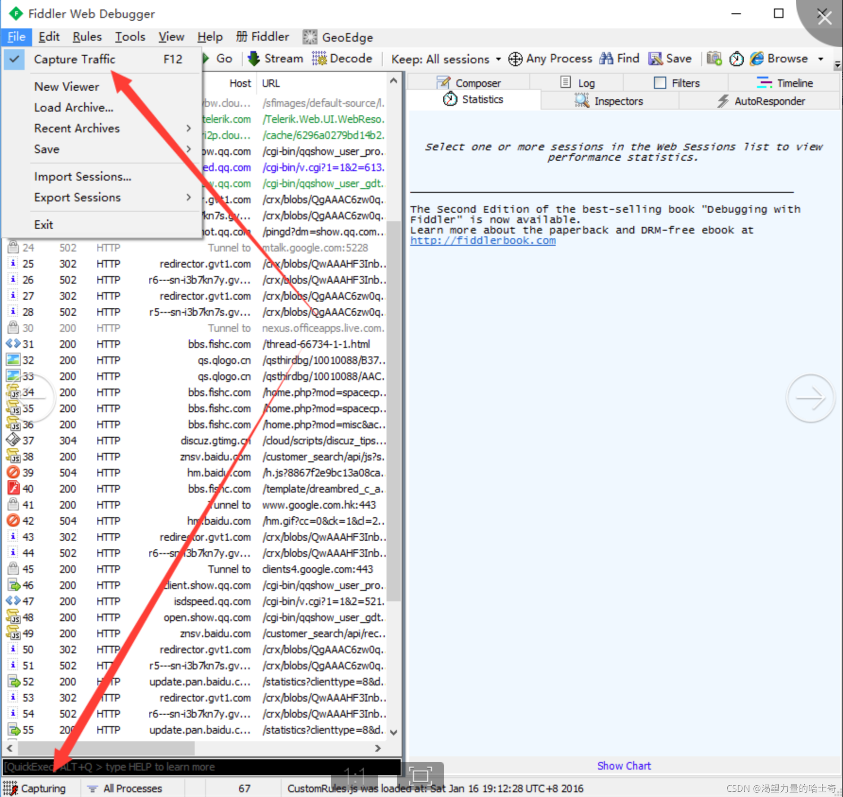Screen dimensions: 843x797
Task: Open Keep: All sessions dropdown
Action: tap(446, 59)
